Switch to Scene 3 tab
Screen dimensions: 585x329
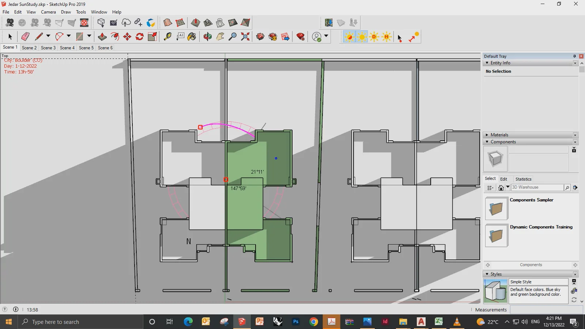(48, 48)
